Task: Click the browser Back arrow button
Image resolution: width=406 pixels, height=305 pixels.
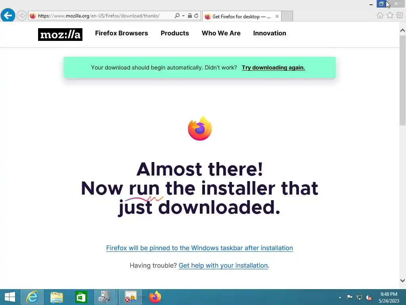Action: point(8,15)
